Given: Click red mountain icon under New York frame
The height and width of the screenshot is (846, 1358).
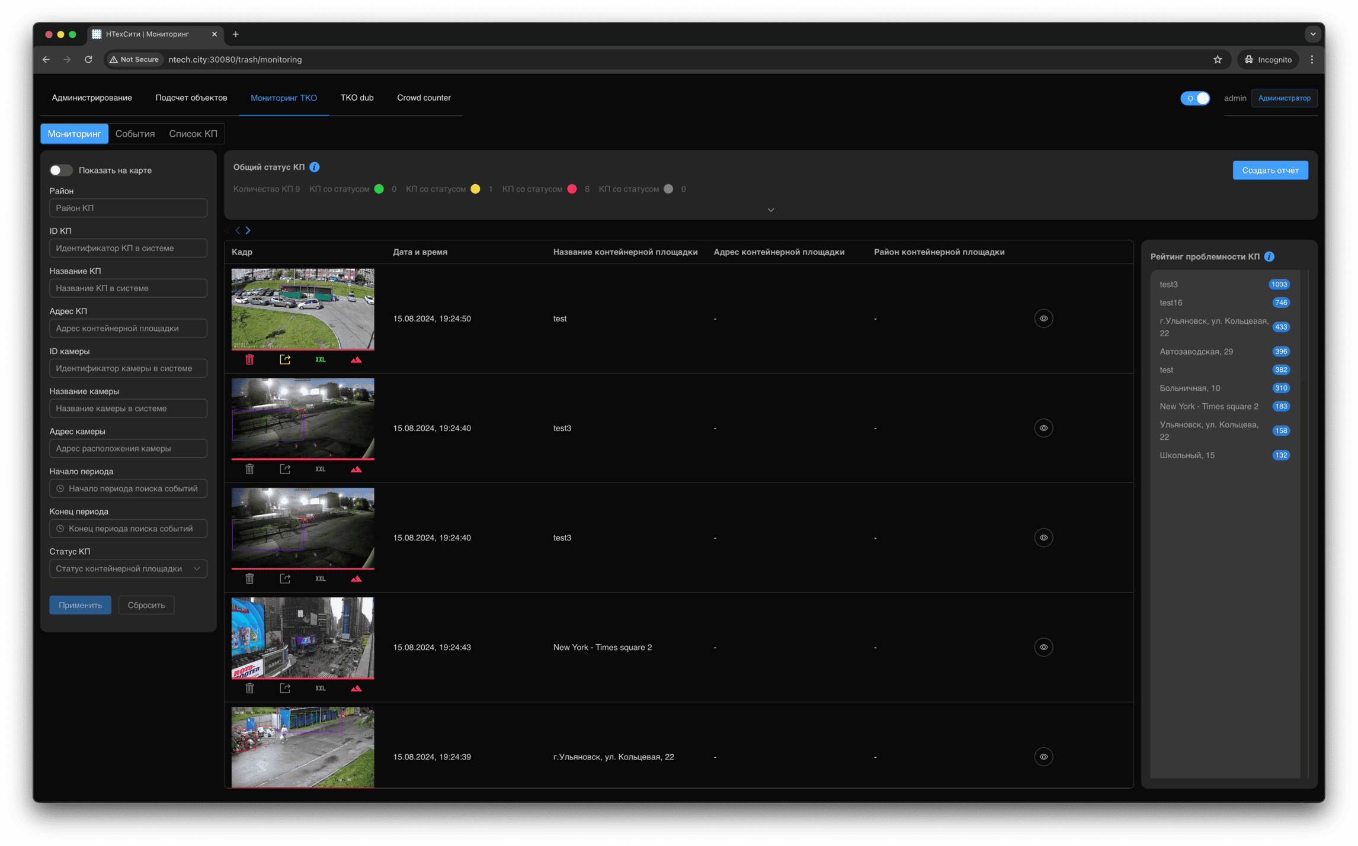Looking at the screenshot, I should tap(356, 688).
